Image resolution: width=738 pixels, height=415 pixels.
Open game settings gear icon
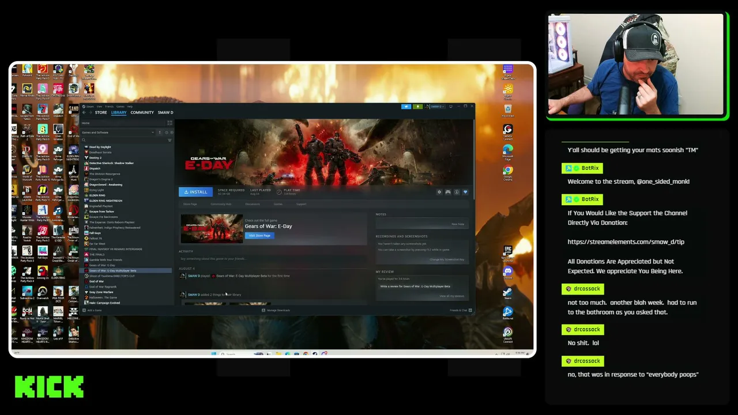[439, 192]
